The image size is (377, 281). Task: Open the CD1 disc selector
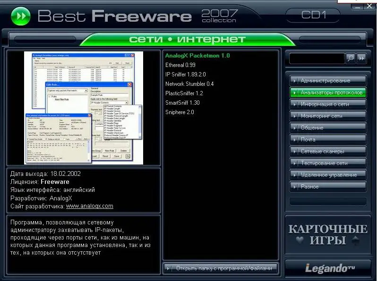[x=313, y=15]
